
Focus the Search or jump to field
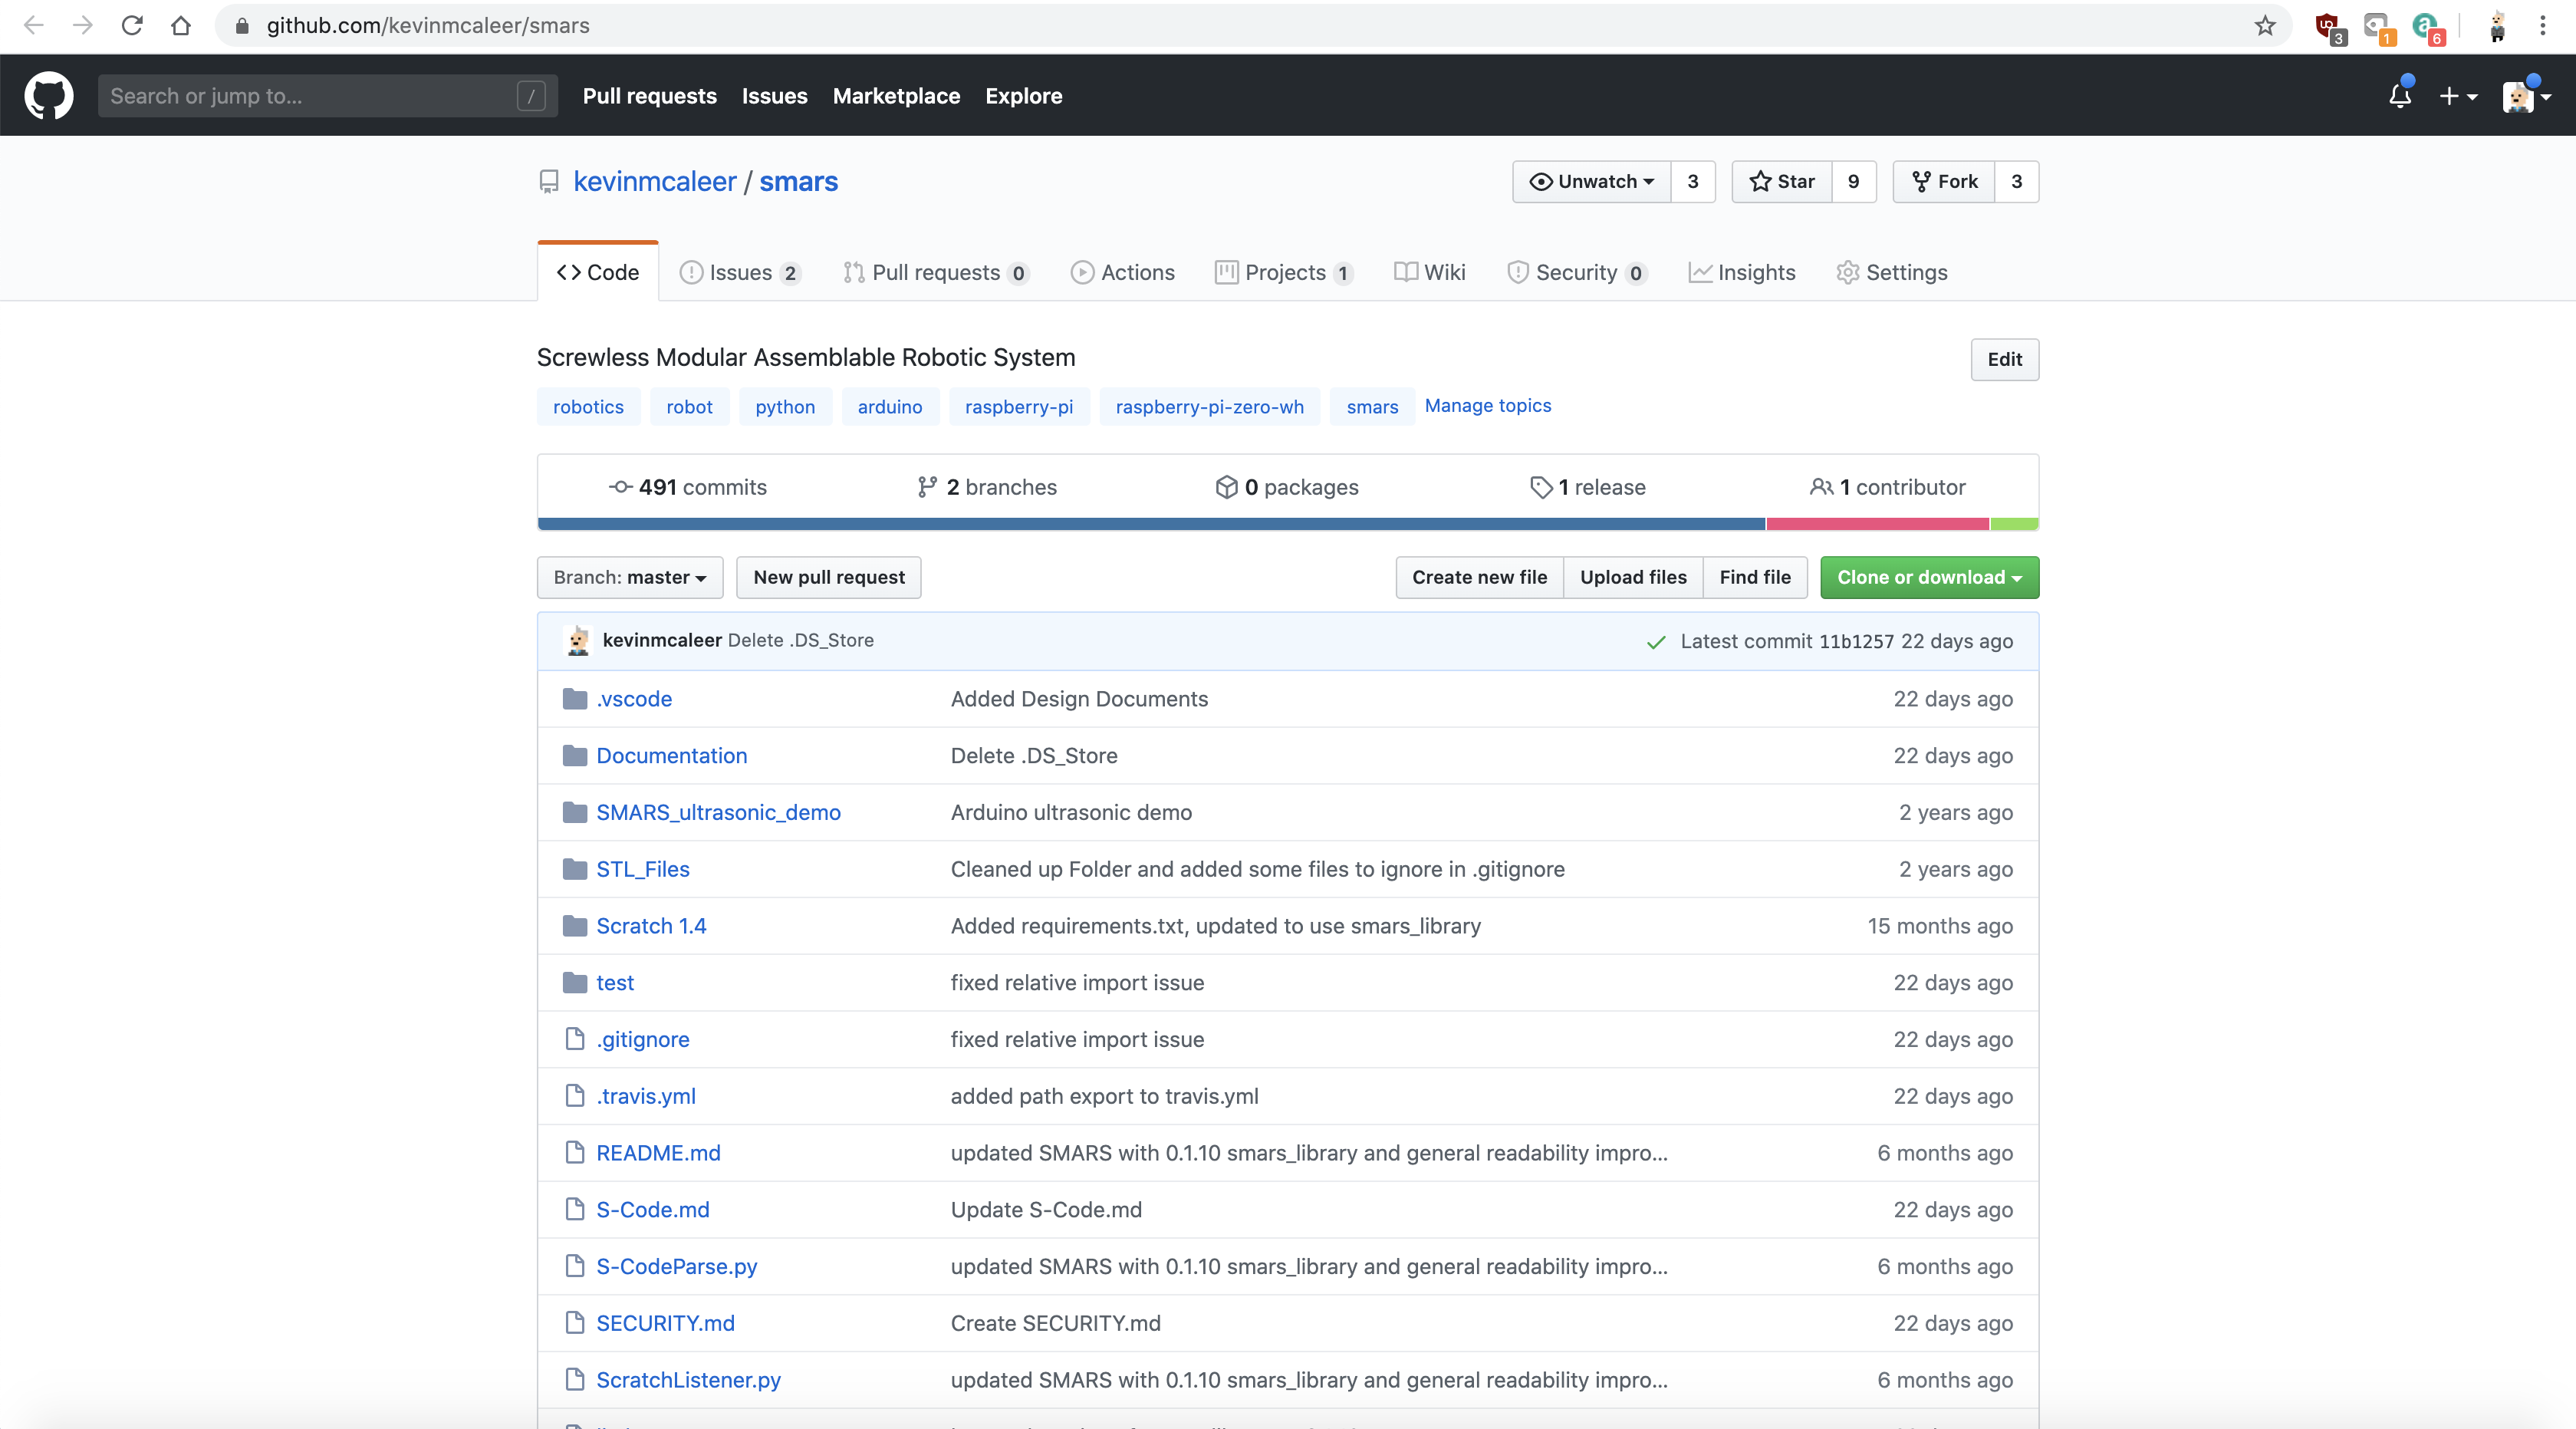point(327,96)
